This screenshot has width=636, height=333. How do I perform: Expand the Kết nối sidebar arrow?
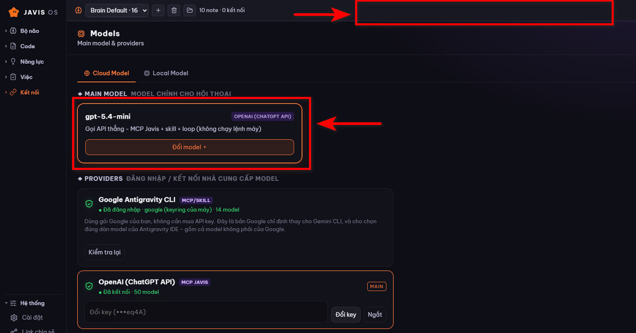[x=6, y=92]
